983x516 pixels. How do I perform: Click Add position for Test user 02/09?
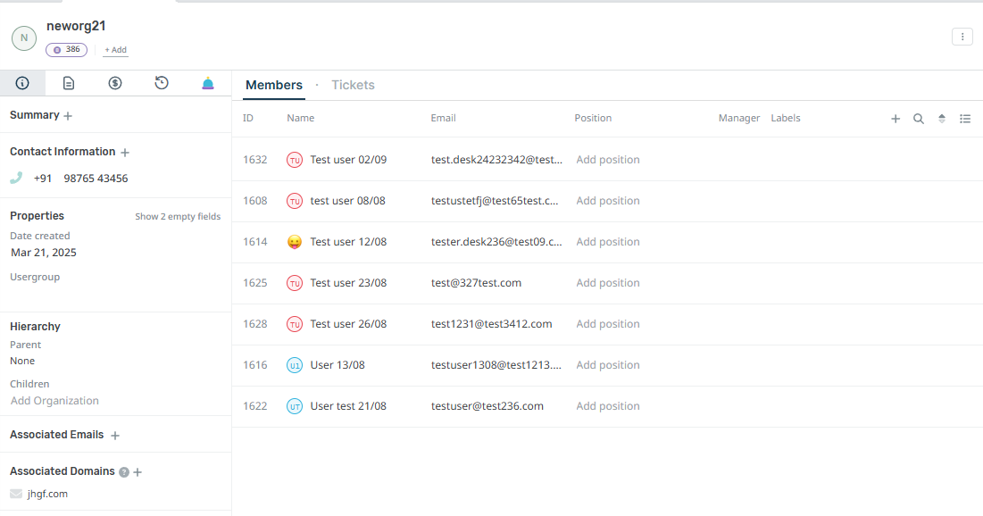pos(608,160)
